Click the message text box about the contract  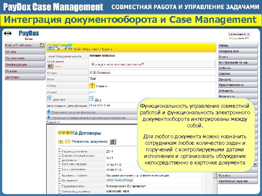pos(152,64)
